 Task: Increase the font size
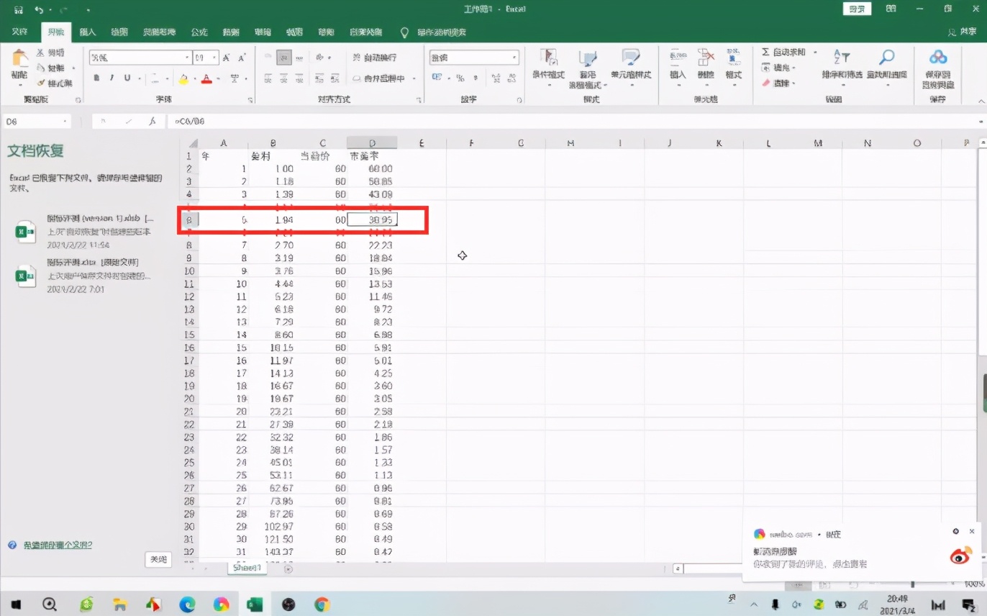226,58
